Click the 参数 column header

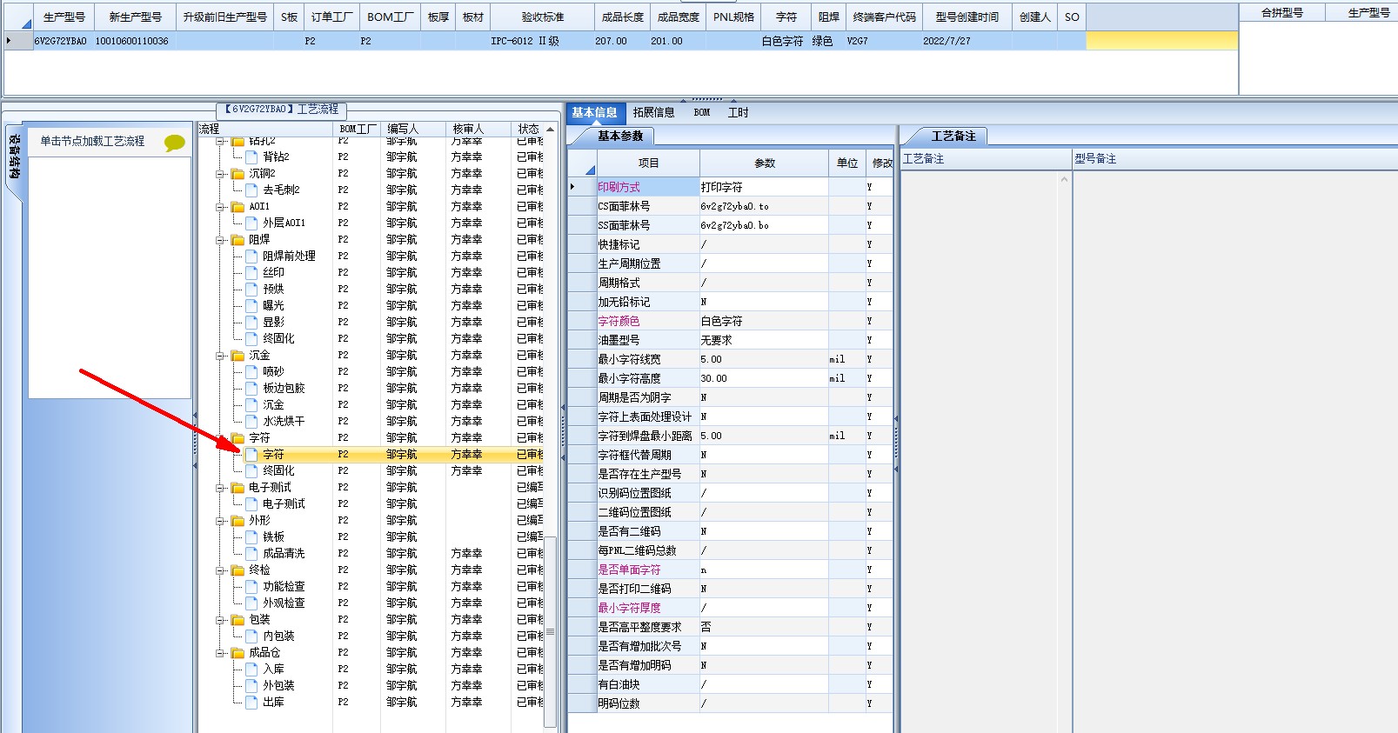pos(764,163)
